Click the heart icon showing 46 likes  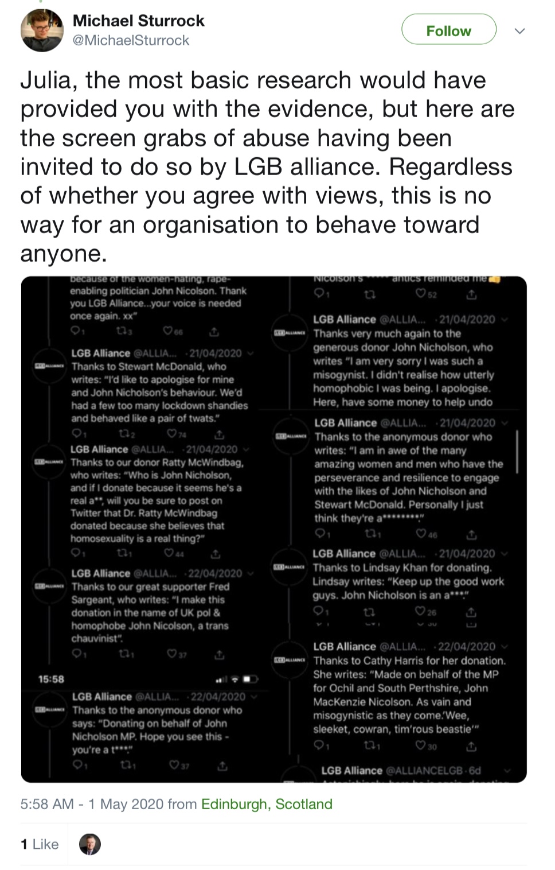tap(421, 534)
